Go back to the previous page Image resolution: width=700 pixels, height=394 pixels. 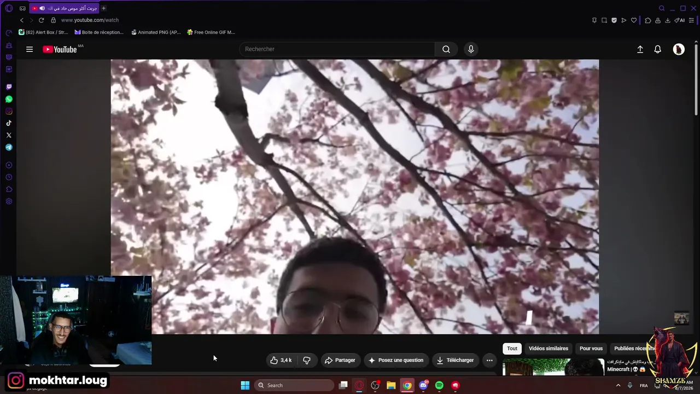(22, 20)
